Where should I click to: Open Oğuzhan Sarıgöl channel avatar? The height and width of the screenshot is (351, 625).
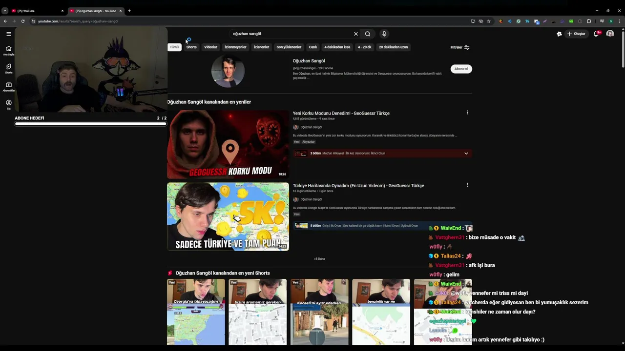click(228, 71)
